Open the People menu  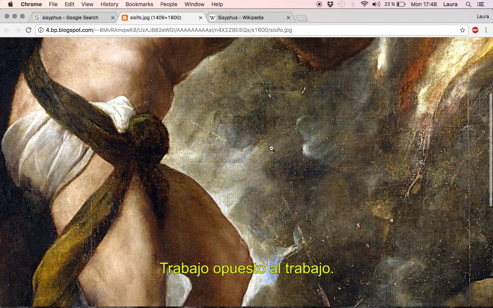click(169, 4)
